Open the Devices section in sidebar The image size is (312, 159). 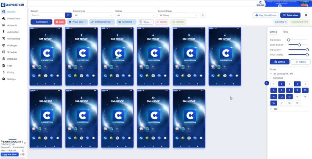[11, 12]
